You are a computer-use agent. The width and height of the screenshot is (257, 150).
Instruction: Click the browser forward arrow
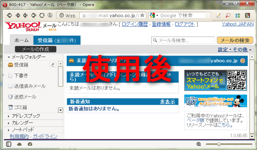tap(25, 15)
